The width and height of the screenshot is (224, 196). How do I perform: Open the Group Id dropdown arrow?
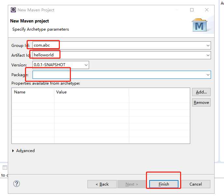click(x=208, y=46)
